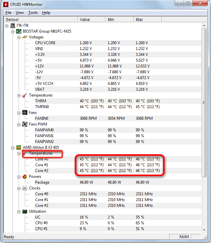Screen dimensions: 211x243
Task: Select the TMPIN0 temperature row
Action: 118,107
